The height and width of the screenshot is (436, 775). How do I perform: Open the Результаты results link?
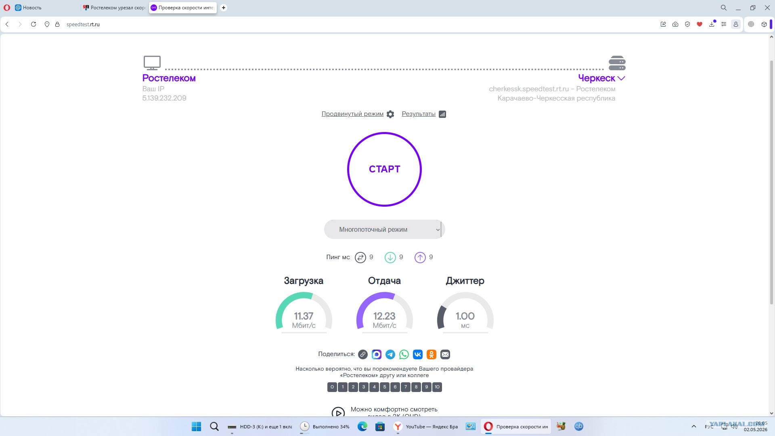click(x=419, y=114)
